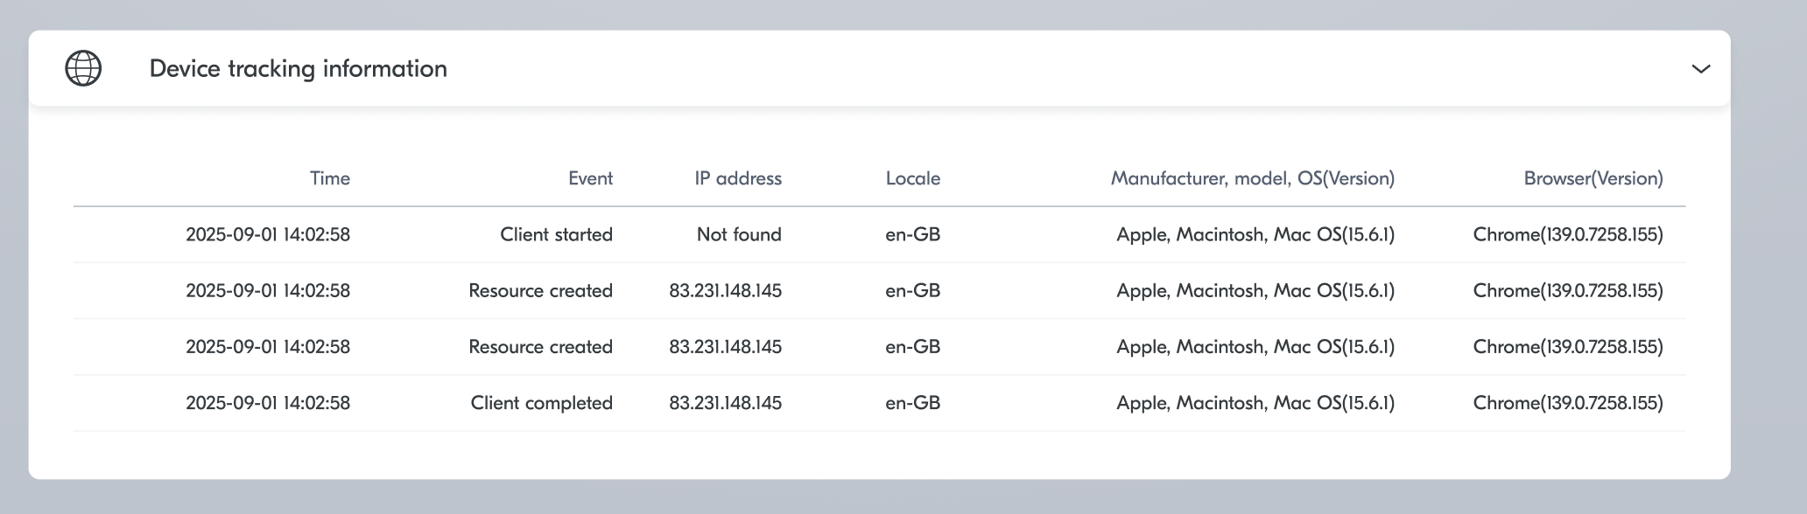Click the Locale column header

912,178
